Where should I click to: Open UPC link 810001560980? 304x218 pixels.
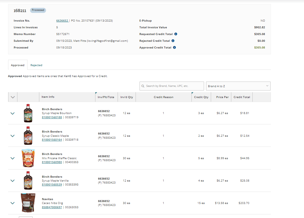tap(52, 162)
